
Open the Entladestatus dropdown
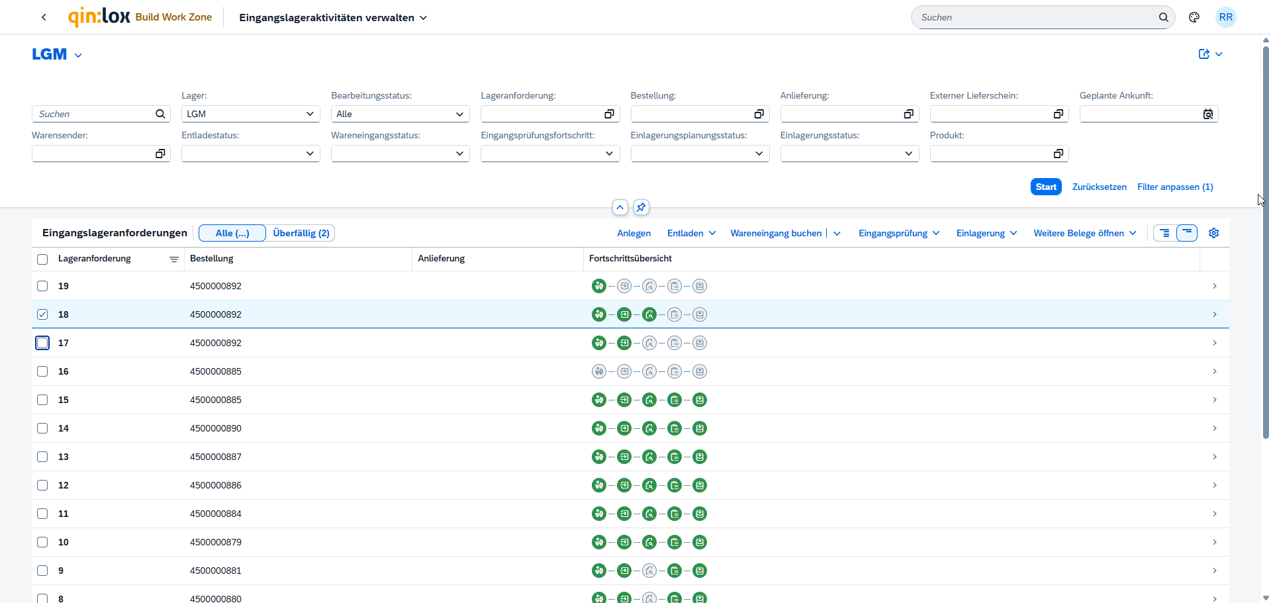tap(250, 154)
